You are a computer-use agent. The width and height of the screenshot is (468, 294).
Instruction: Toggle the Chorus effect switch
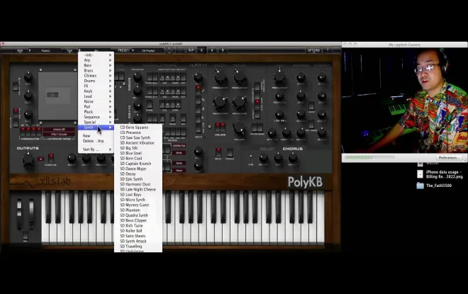pyautogui.click(x=230, y=152)
